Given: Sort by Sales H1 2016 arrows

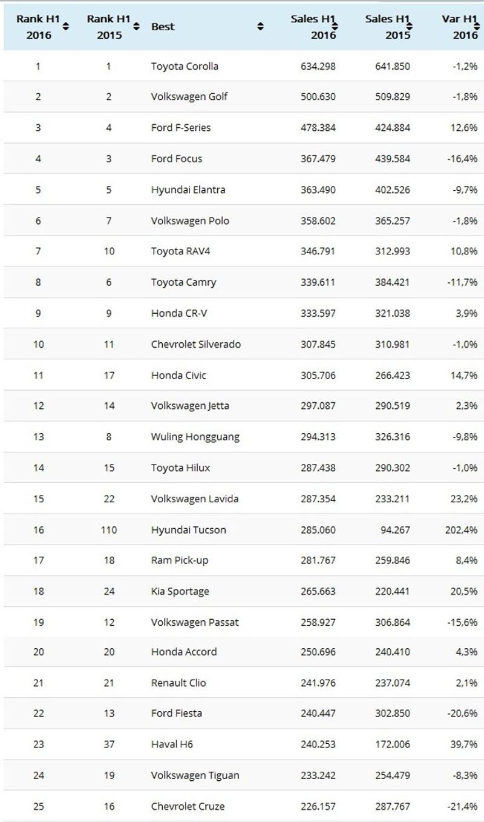Looking at the screenshot, I should click(335, 27).
